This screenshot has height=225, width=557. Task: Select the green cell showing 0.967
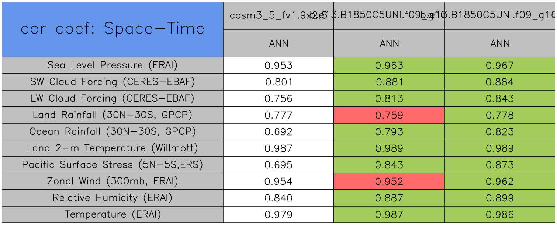click(x=499, y=66)
